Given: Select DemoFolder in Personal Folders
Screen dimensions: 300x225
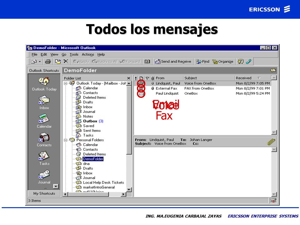Looking at the screenshot, I should (93, 159).
